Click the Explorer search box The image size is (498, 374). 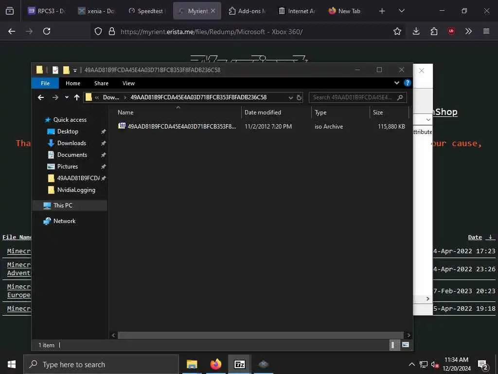click(357, 97)
